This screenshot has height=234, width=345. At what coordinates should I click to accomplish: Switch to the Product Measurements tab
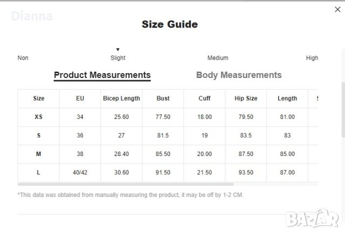102,75
